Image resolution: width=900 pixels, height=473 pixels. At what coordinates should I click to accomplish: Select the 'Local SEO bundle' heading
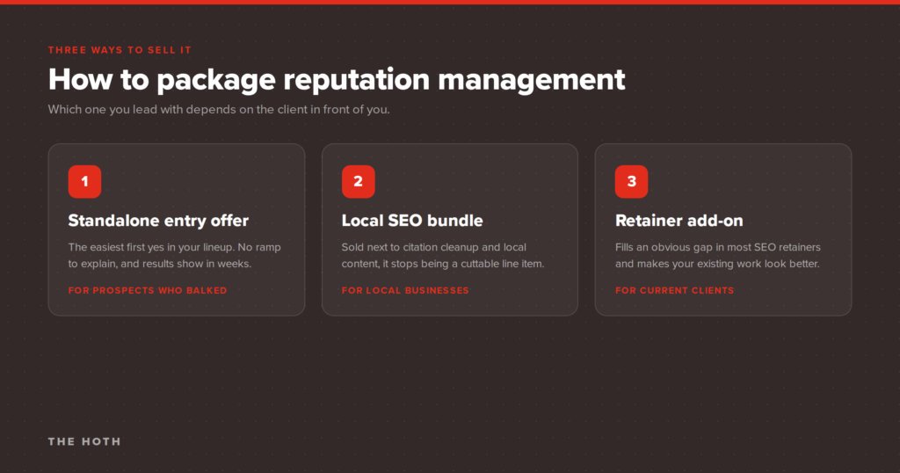[x=412, y=221]
